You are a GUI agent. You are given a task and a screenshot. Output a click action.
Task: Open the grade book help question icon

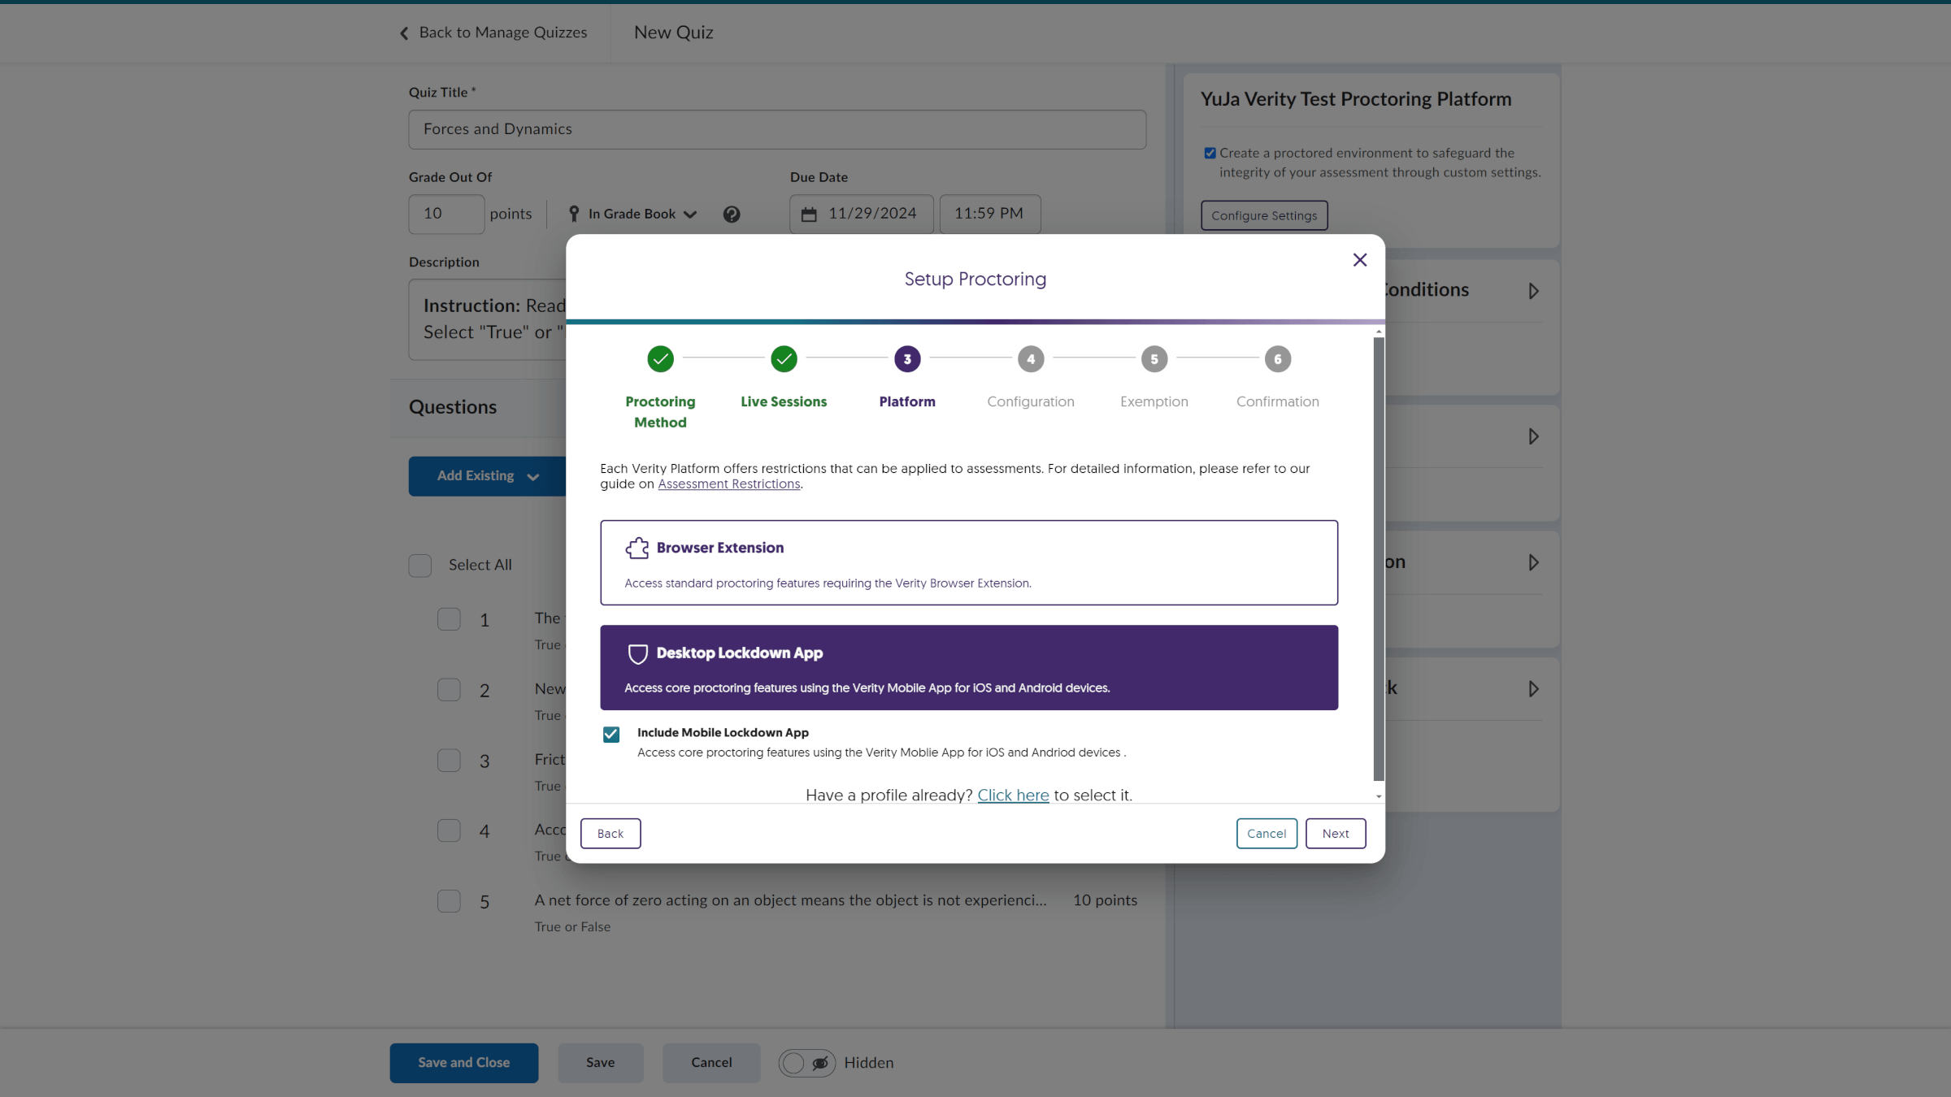click(732, 214)
